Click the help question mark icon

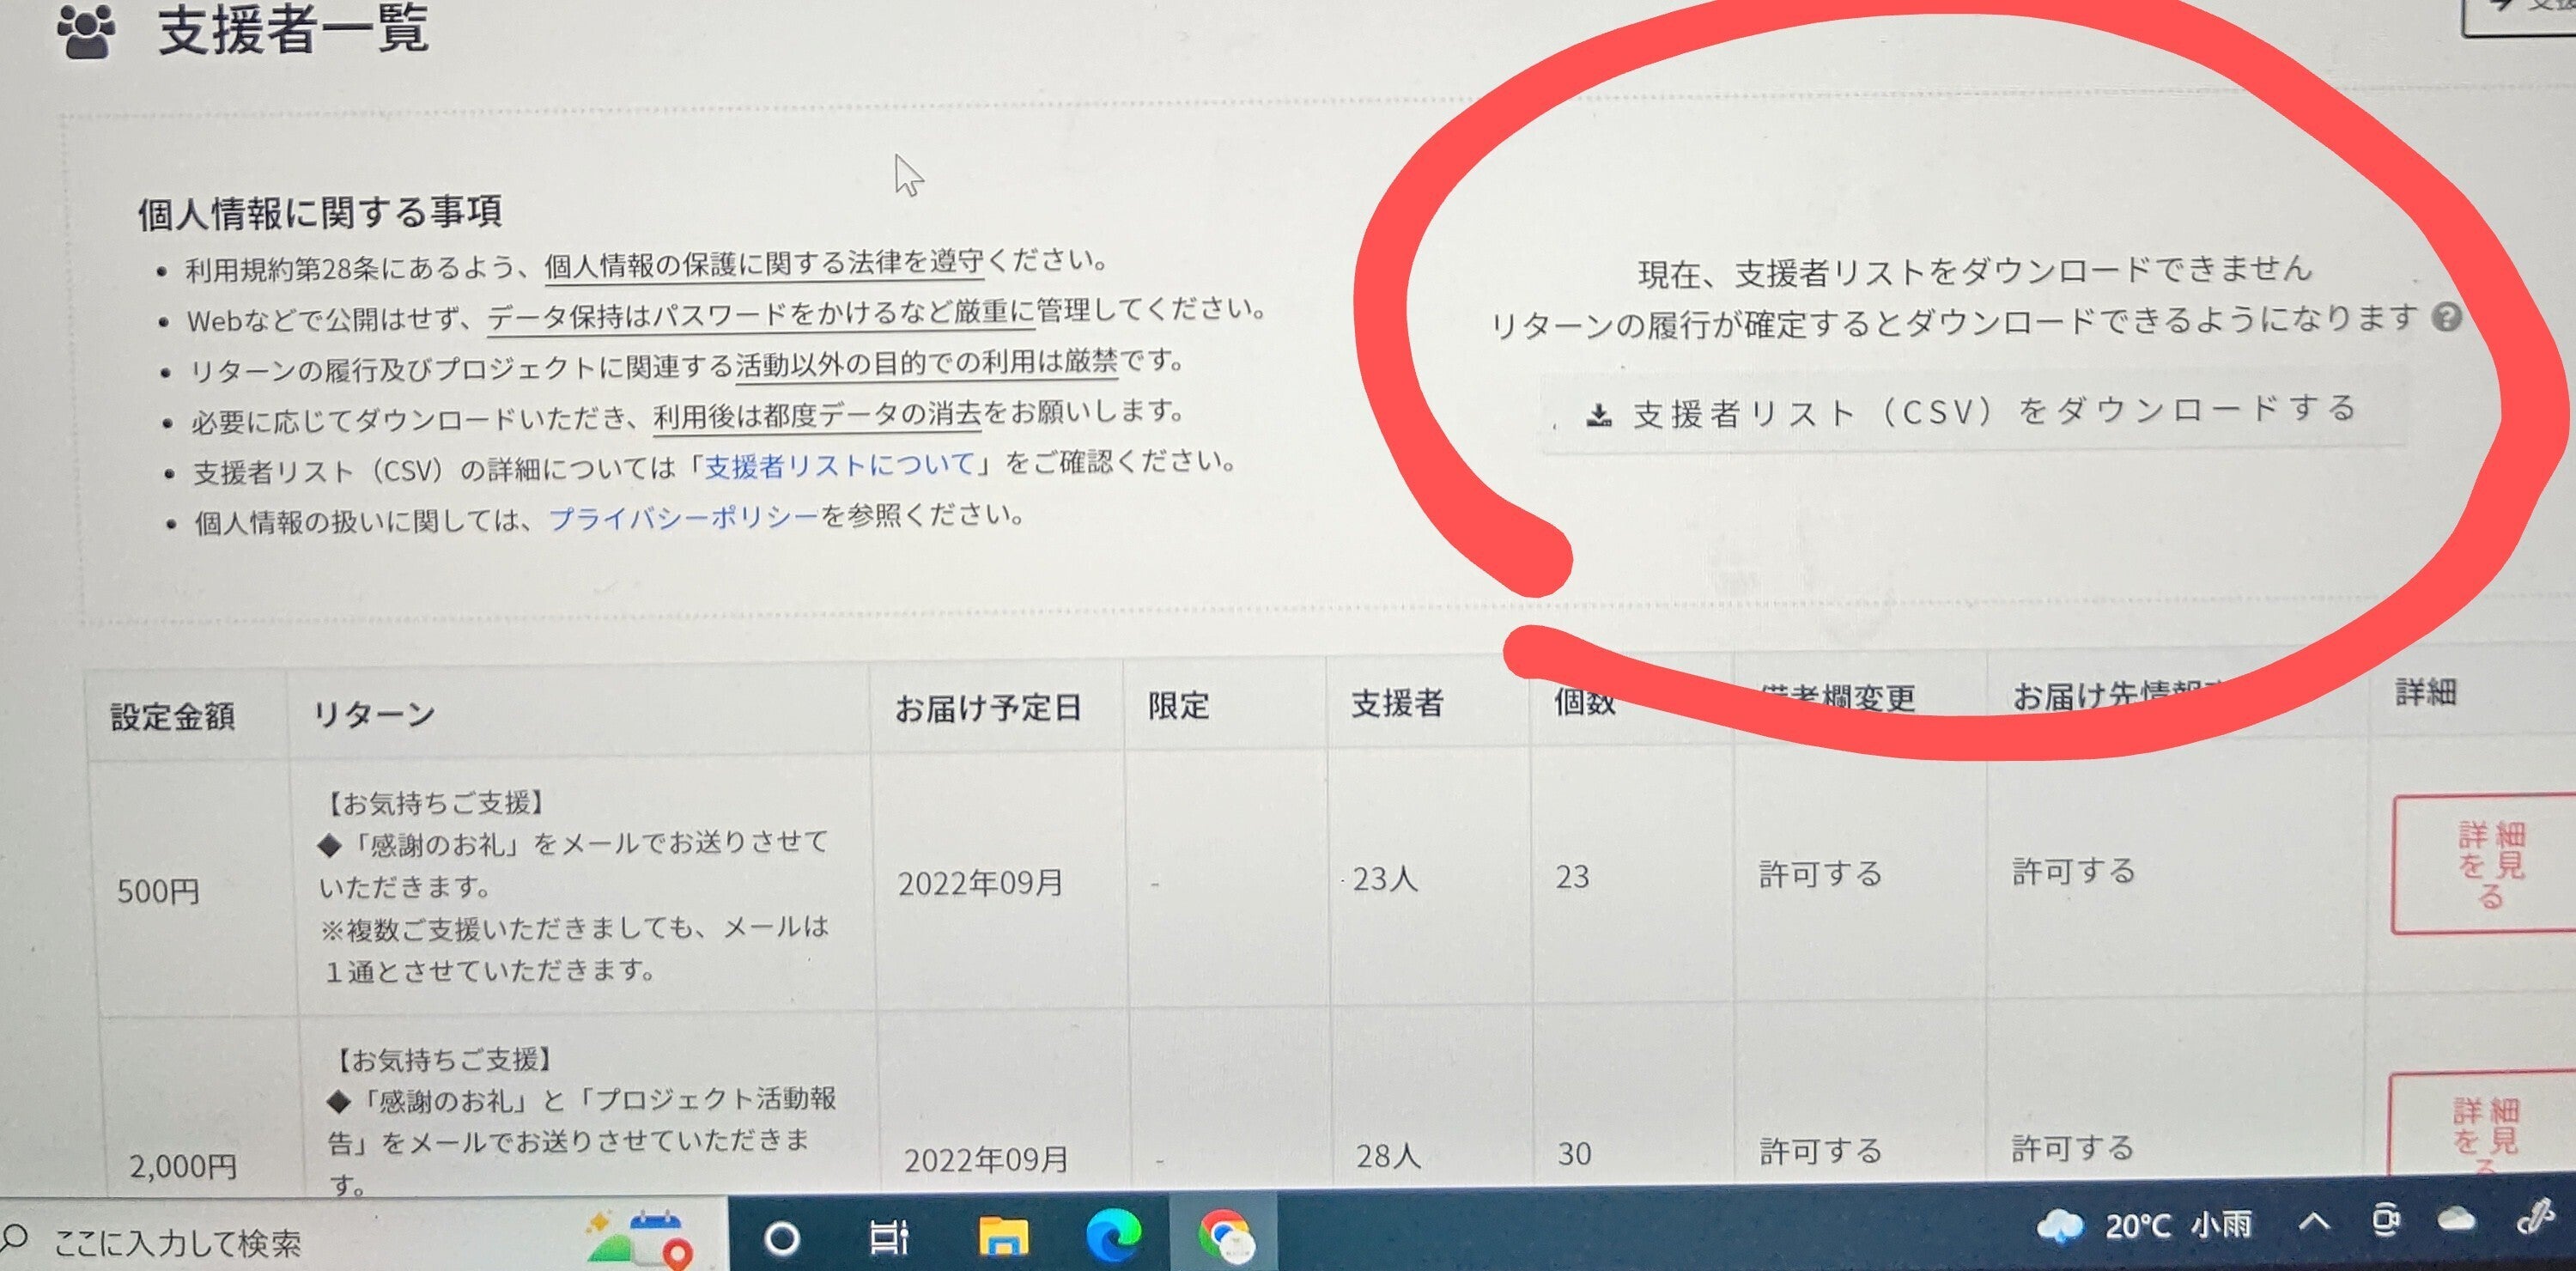coord(2446,318)
